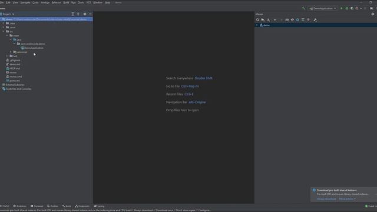Open the Run menu
This screenshot has height=212, width=377.
(x=74, y=2)
